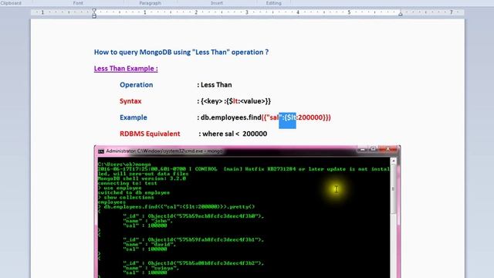Click the console line "use employee"
Screen dimensions: 494x278
[x=123, y=188]
